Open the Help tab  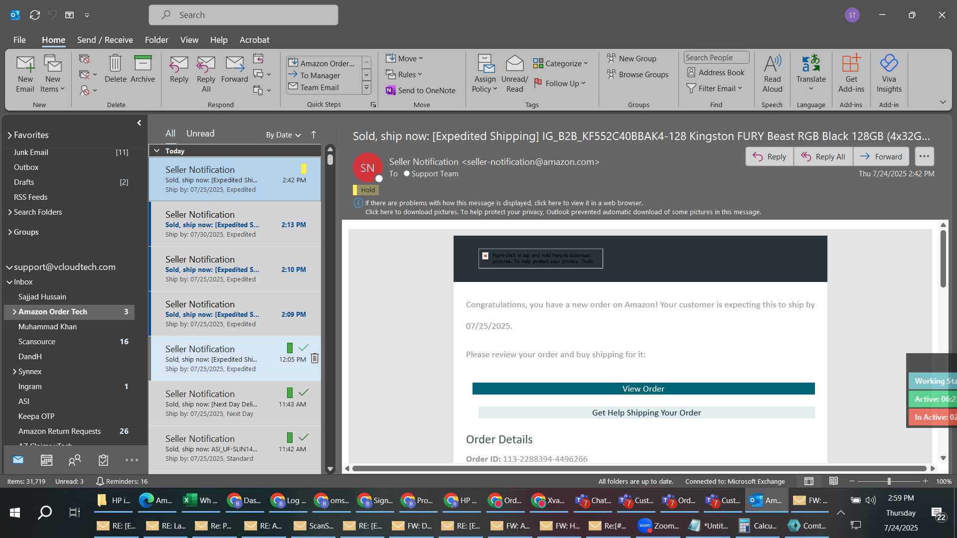[218, 40]
